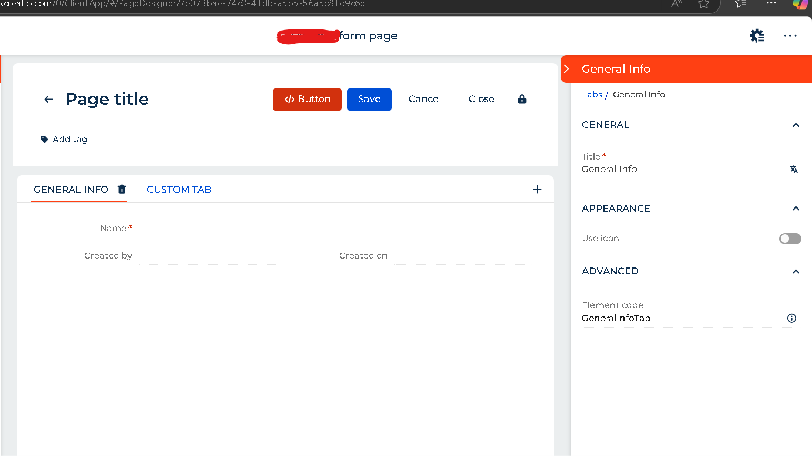The width and height of the screenshot is (812, 456).
Task: Show info tooltip for Element code
Action: [791, 318]
